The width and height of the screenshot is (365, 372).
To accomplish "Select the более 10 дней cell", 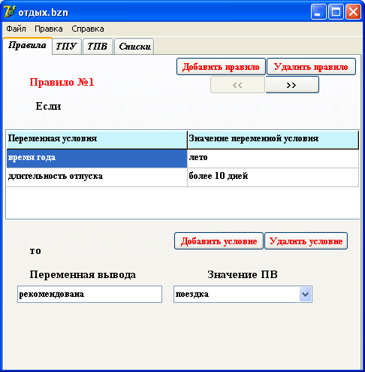I will click(x=273, y=177).
